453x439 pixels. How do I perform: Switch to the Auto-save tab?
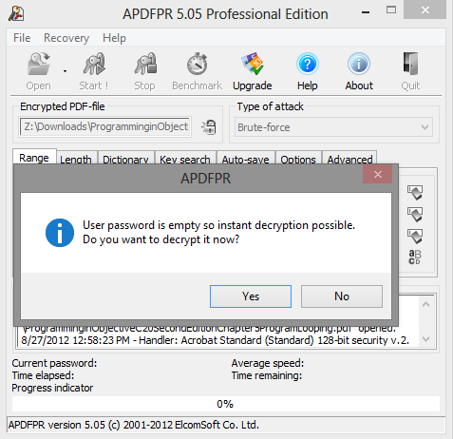point(245,159)
